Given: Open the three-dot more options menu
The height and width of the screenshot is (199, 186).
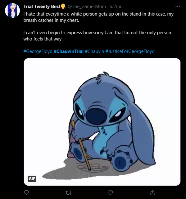Looking at the screenshot, I should (x=178, y=6).
